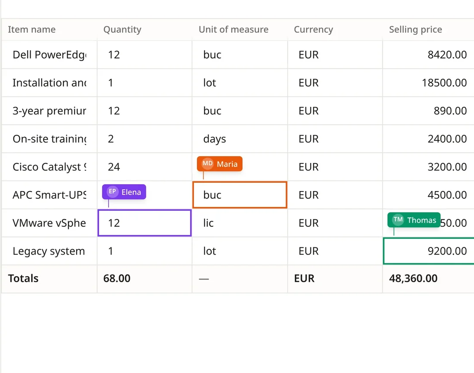Viewport: 474px width, 373px height.
Task: Open the Installation item name cell
Action: [x=49, y=83]
